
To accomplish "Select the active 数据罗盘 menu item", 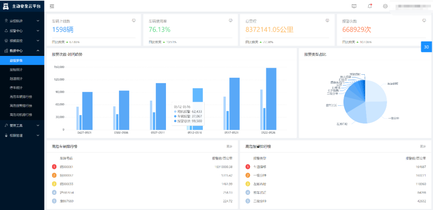I will [22, 60].
